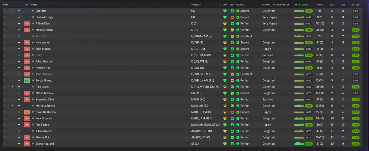Viewport: 369px width, 151px height.
Task: Toggle the picked checkmark for Ederson
Action: [5, 11]
